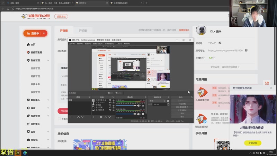Move scene up in OBS Scenes panel
This screenshot has width=277, height=156.
pos(79,117)
